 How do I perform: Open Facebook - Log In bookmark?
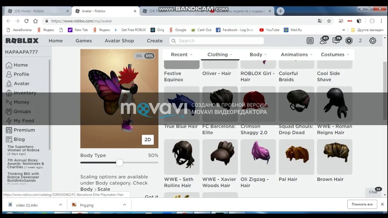pyautogui.click(x=235, y=30)
